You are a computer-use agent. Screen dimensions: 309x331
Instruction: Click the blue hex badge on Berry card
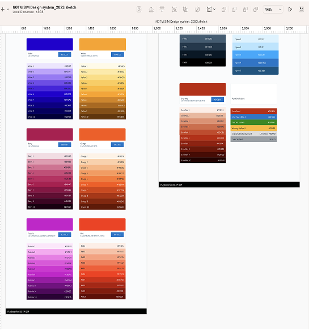[65, 145]
